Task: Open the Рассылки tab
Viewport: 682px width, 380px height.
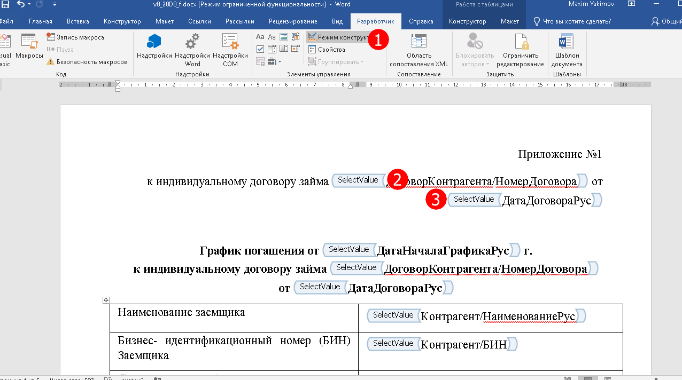Action: [x=239, y=21]
